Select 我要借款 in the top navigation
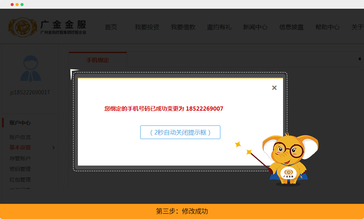This screenshot has width=364, height=219. coord(183,27)
